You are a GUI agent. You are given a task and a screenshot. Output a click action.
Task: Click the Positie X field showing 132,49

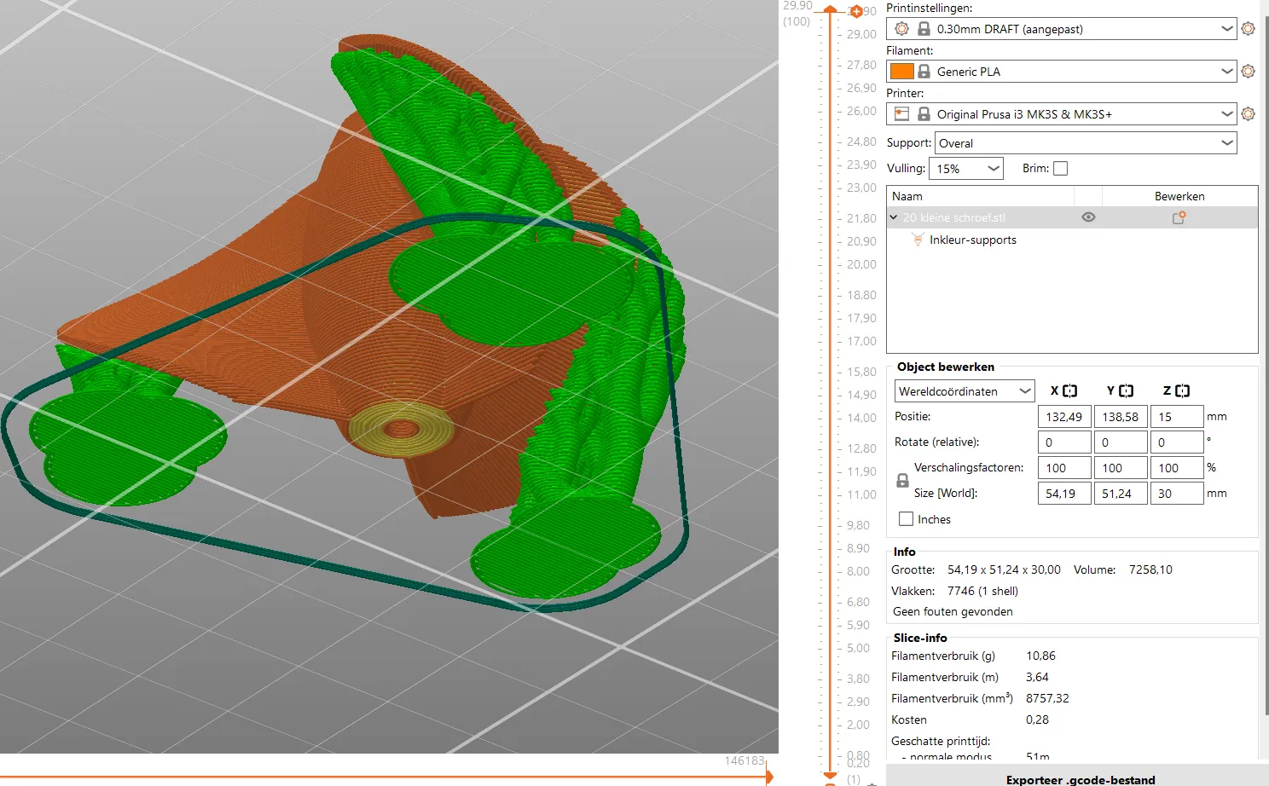tap(1063, 417)
